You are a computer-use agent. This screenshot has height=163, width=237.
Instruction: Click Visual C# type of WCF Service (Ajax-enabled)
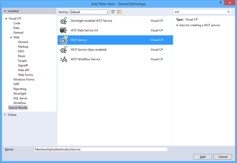click(x=157, y=50)
